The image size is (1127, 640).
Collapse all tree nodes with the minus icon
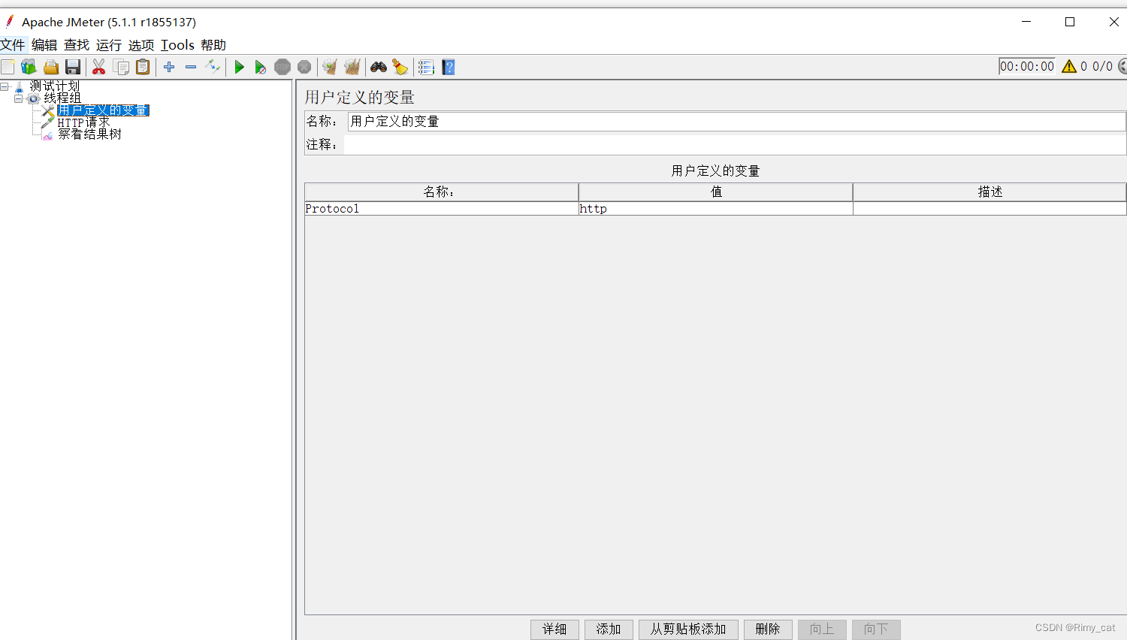pyautogui.click(x=191, y=67)
